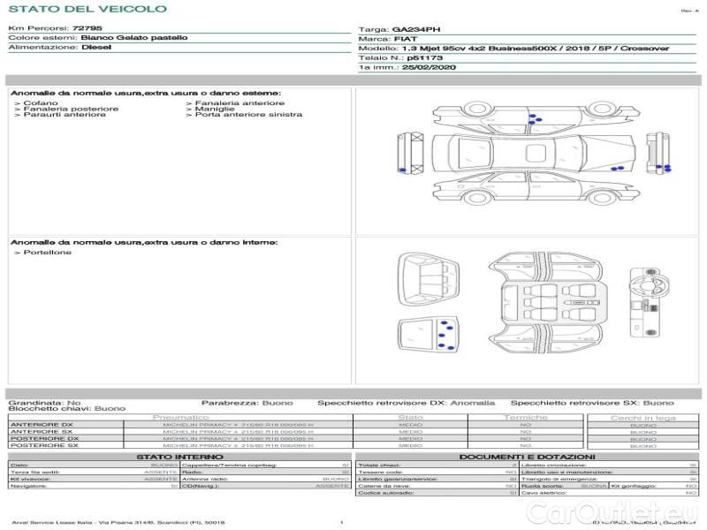Click the DOCUMENTI E DOTAZIONI section header

click(x=527, y=457)
